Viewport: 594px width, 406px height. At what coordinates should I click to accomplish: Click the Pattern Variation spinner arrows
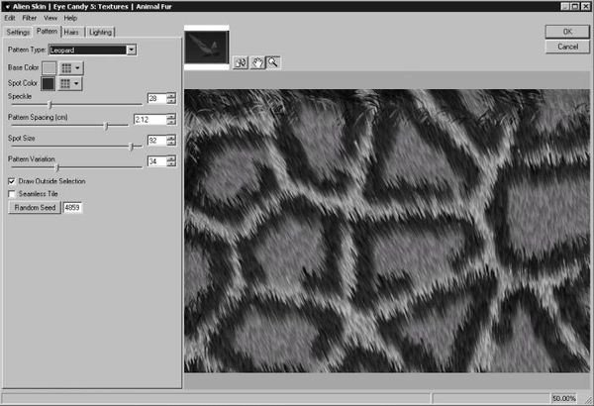[171, 161]
